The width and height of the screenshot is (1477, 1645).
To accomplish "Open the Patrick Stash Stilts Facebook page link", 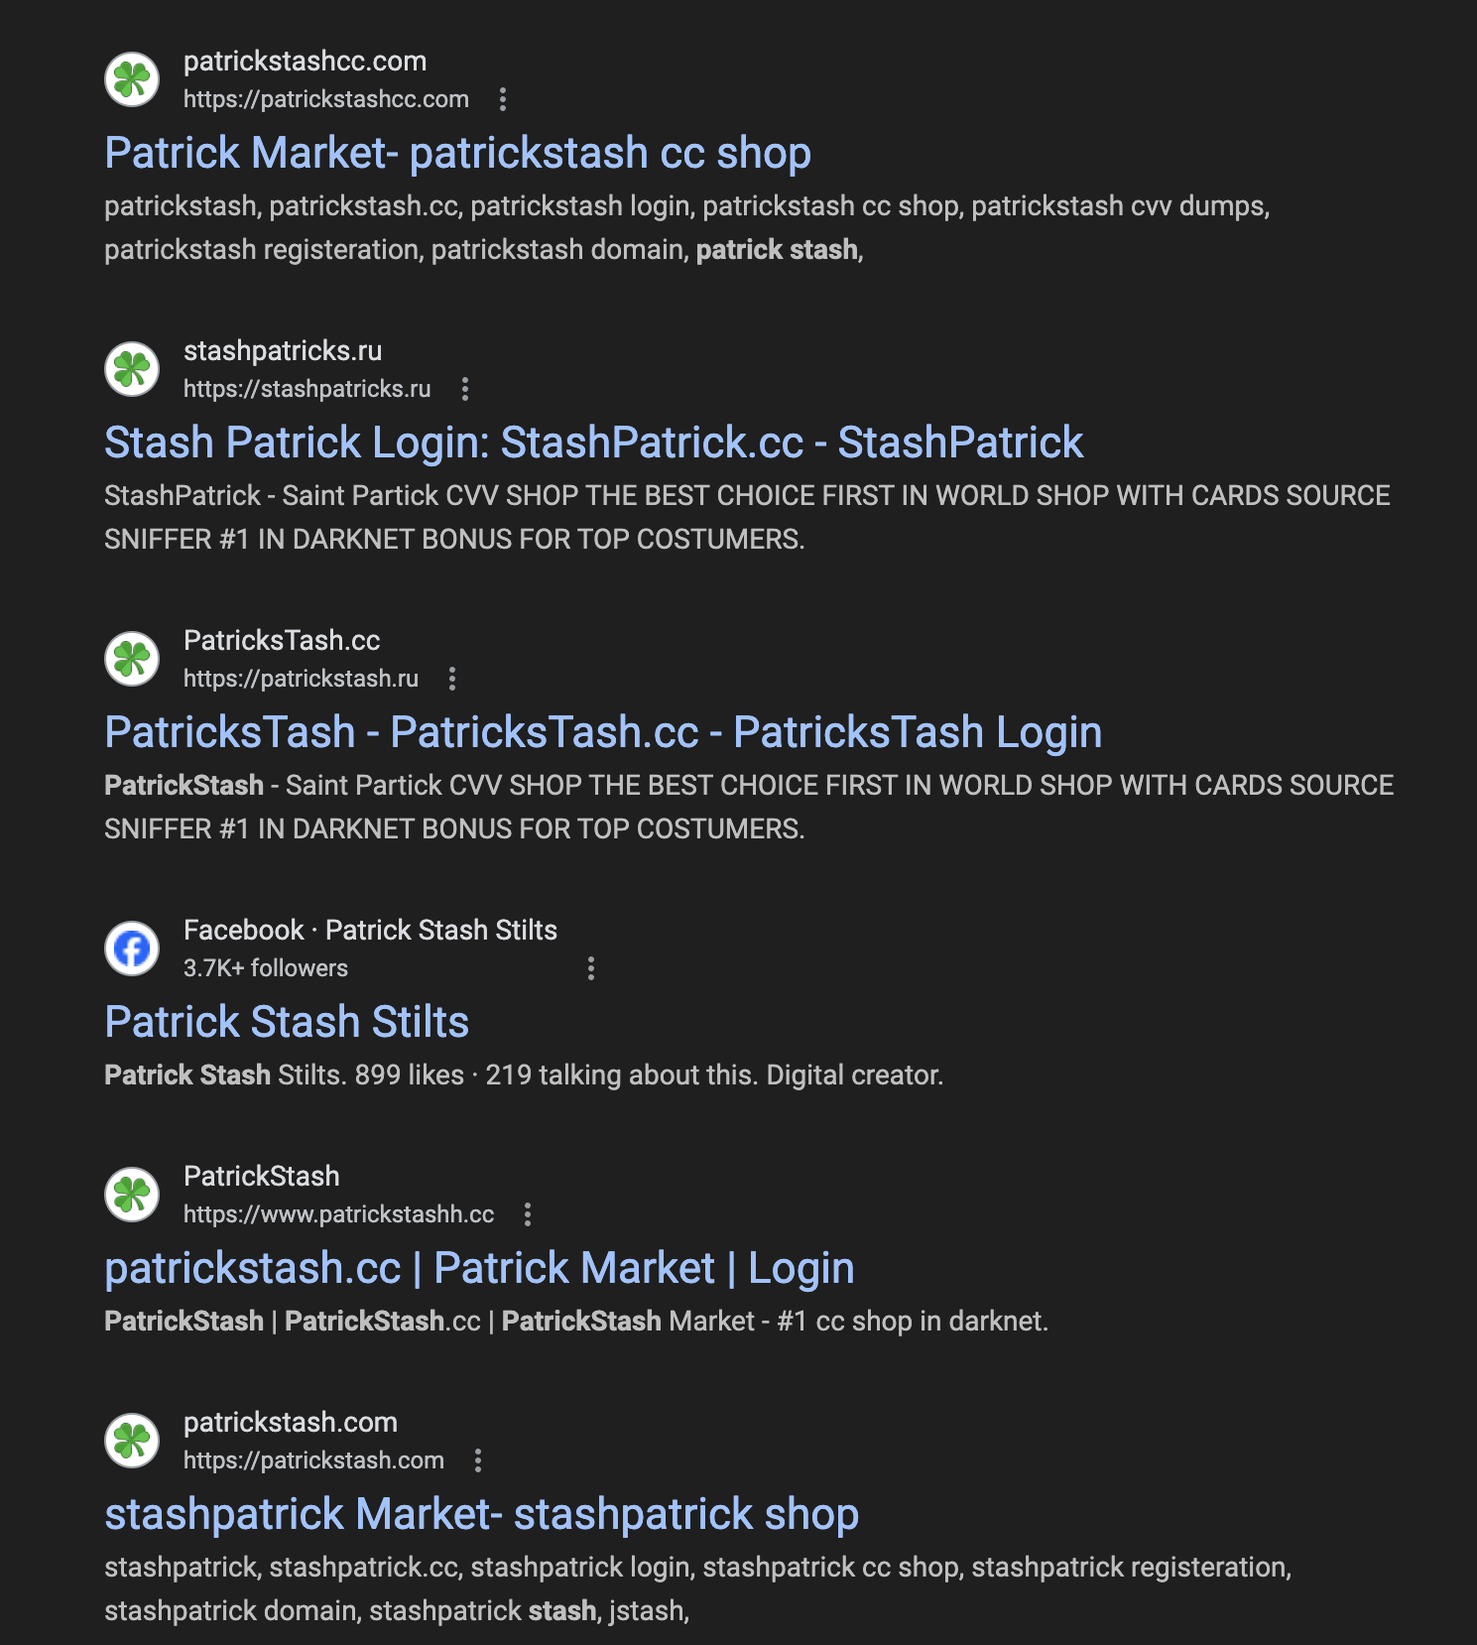I will point(287,1021).
